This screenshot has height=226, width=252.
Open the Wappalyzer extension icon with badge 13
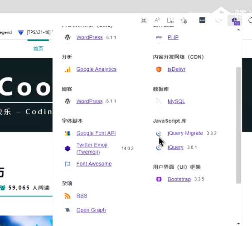[235, 21]
